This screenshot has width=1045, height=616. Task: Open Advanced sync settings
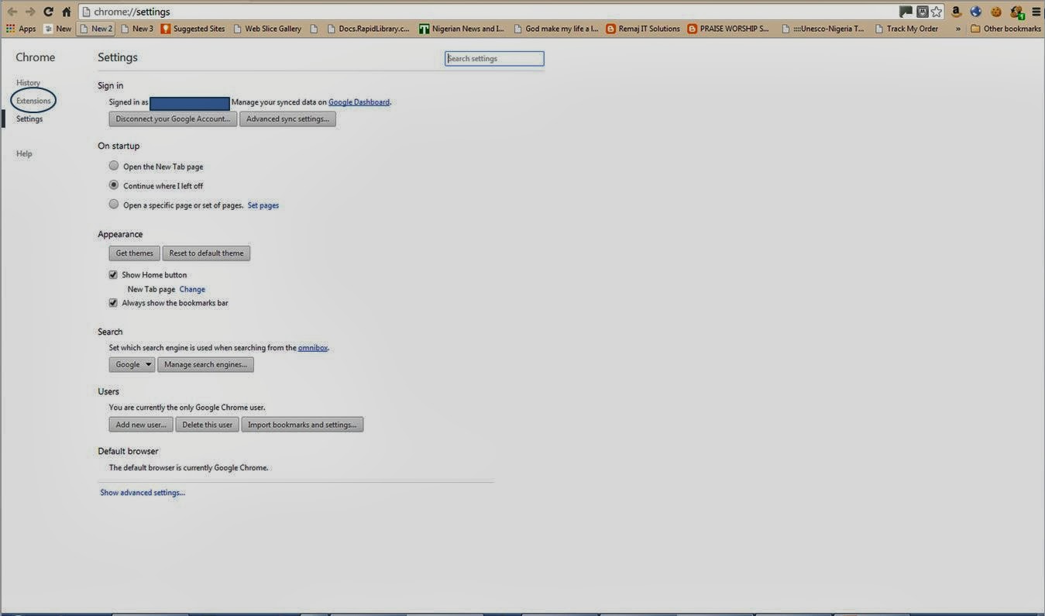tap(287, 119)
